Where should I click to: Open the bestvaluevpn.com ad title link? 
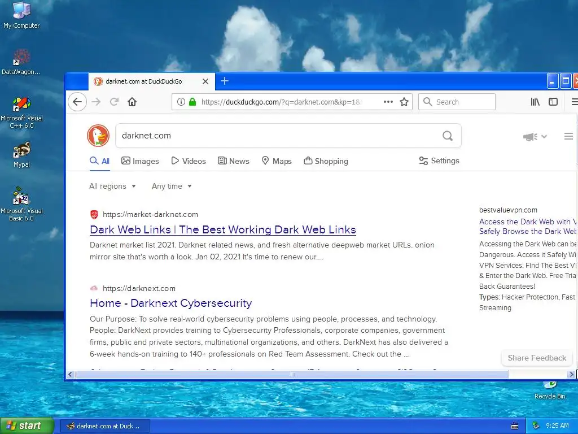click(x=528, y=227)
